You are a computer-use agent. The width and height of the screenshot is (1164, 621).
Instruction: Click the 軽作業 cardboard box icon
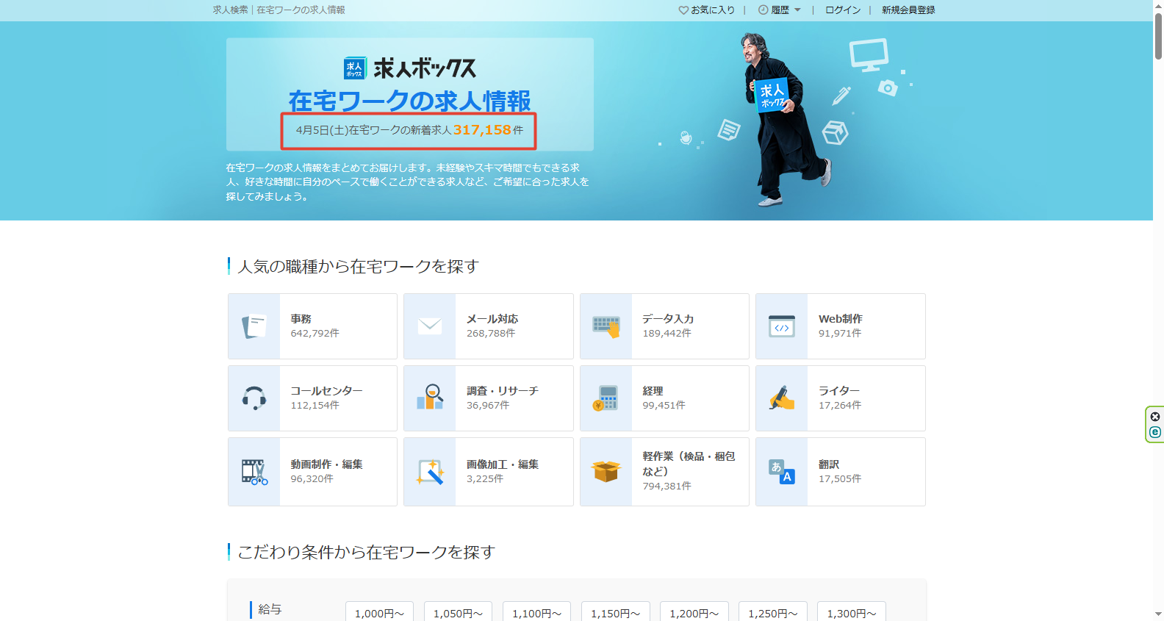click(x=606, y=471)
